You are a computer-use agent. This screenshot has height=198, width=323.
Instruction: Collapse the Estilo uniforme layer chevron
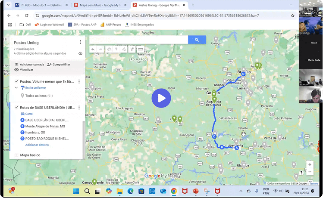click(16, 87)
